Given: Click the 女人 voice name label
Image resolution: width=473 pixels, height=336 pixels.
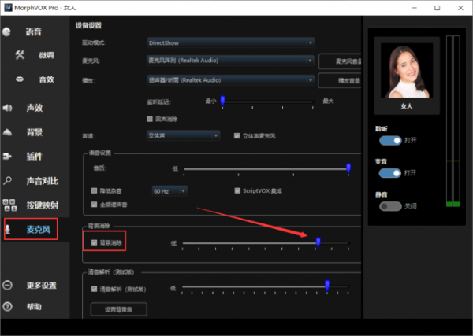Looking at the screenshot, I should point(407,106).
